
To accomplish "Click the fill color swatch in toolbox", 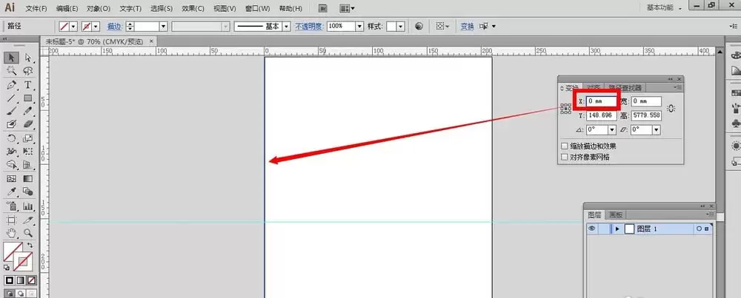I will tap(13, 251).
